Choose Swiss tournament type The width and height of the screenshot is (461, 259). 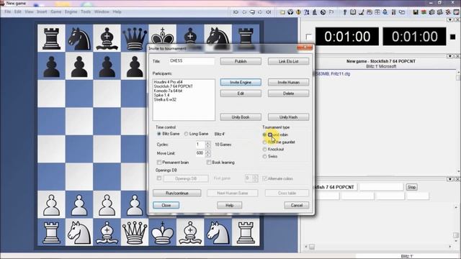tap(264, 157)
